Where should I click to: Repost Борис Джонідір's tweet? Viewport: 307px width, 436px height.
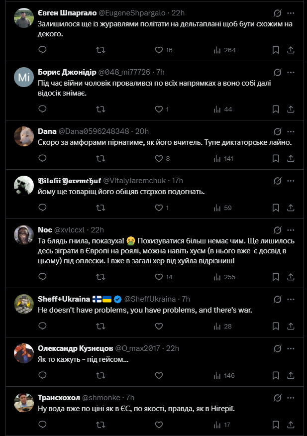[101, 109]
